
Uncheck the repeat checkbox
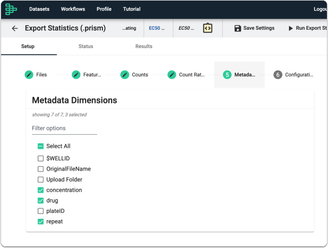41,221
